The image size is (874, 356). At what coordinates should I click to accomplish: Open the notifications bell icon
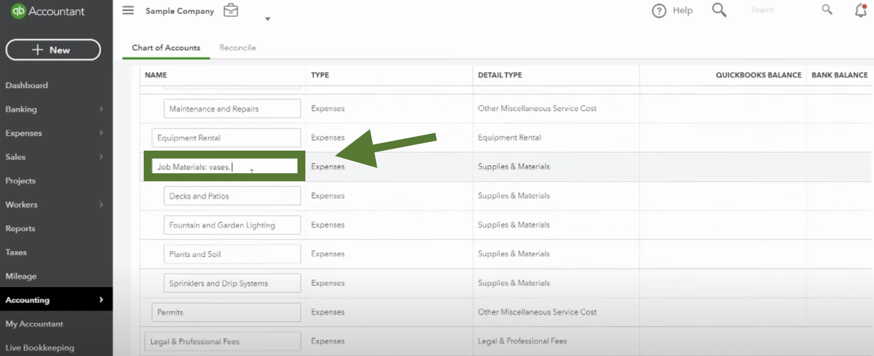click(x=861, y=10)
